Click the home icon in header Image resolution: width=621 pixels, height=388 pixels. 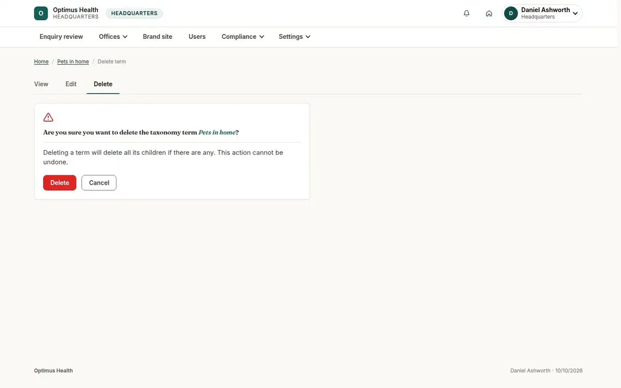(x=489, y=13)
